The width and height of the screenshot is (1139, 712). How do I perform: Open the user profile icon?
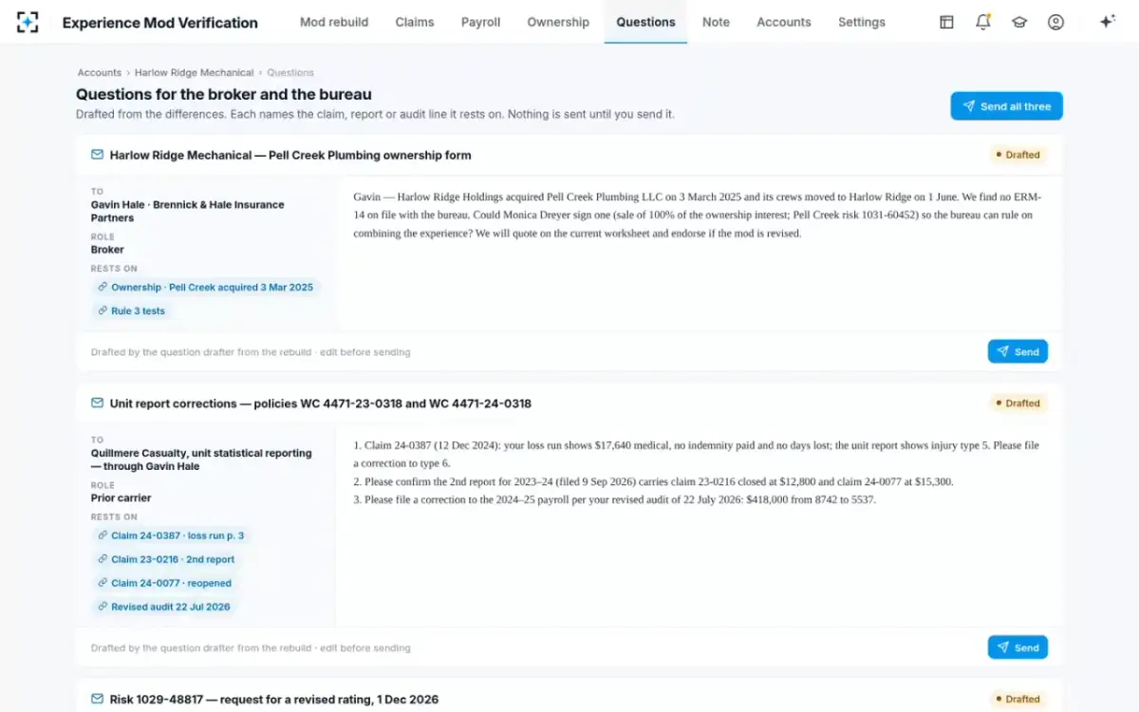(x=1055, y=22)
